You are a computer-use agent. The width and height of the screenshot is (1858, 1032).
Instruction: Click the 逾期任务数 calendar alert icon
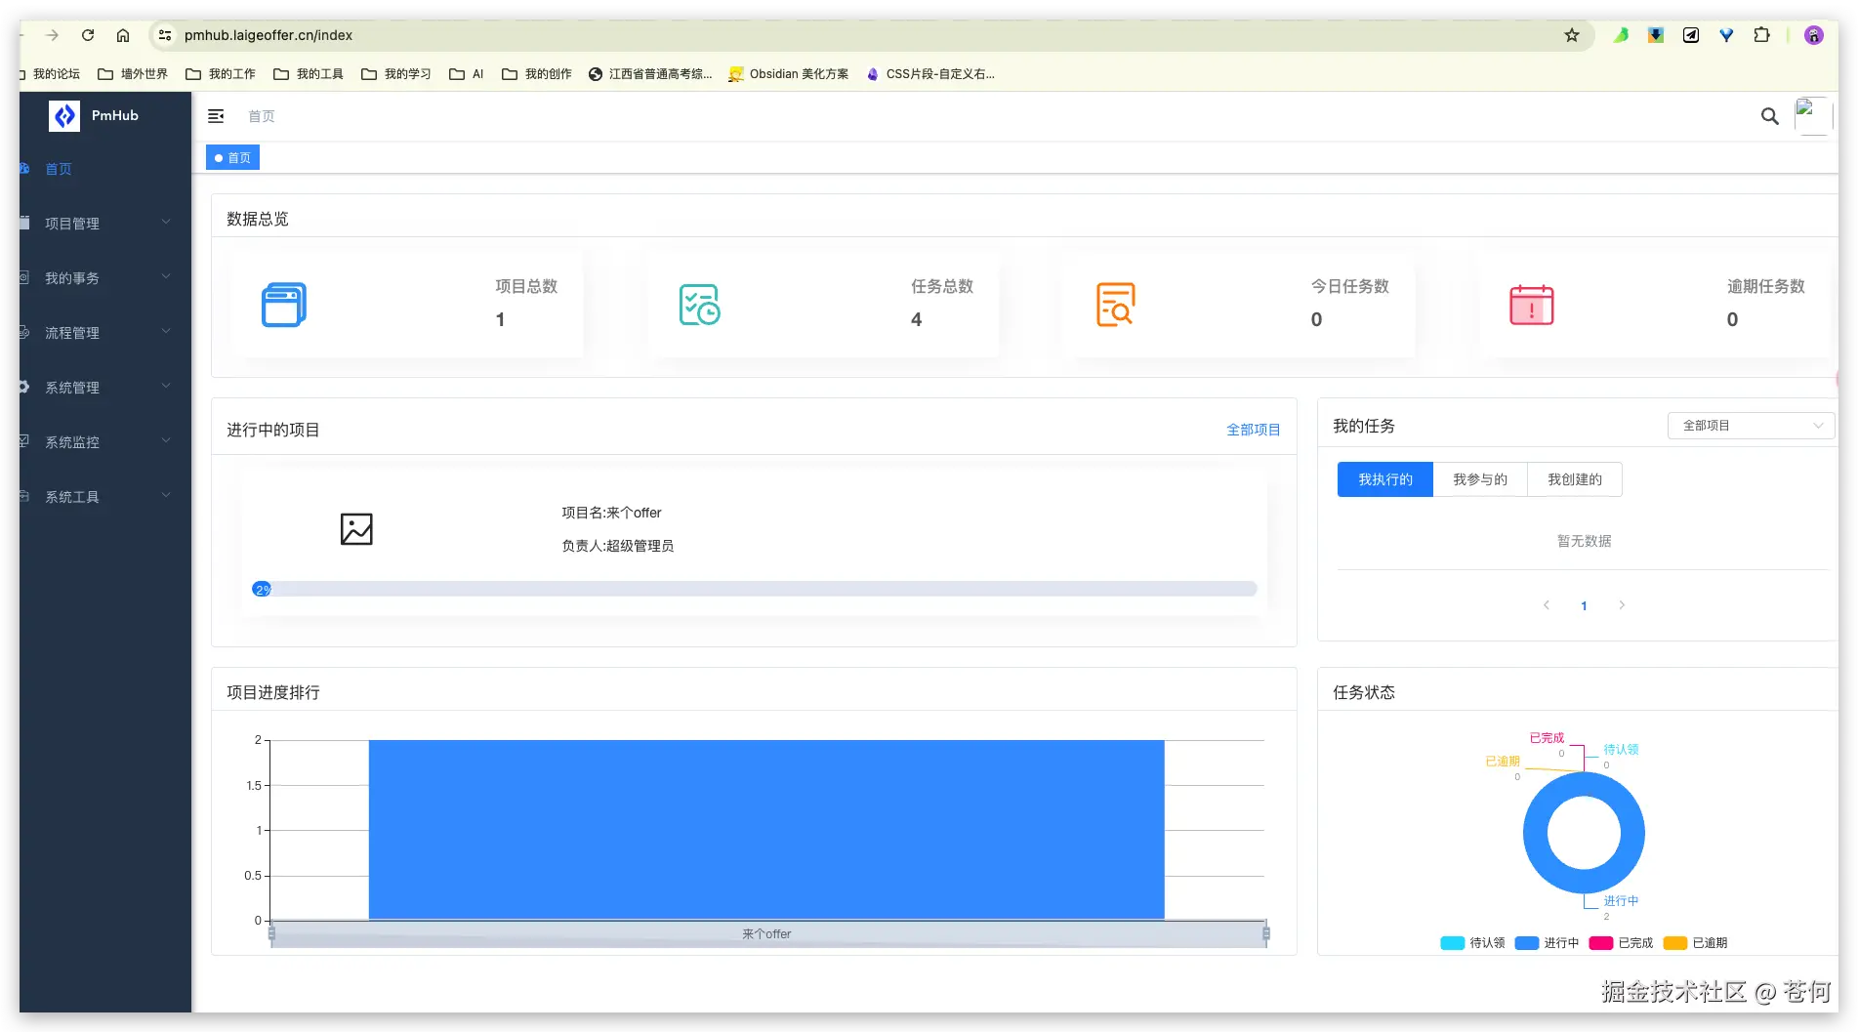point(1531,305)
